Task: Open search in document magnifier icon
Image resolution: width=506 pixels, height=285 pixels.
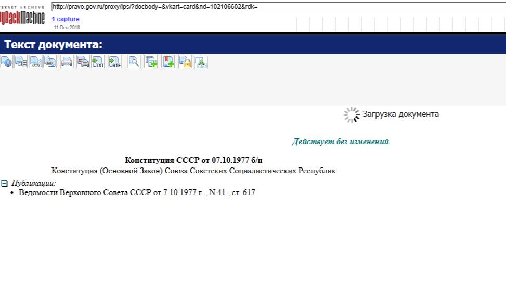Action: pos(134,62)
